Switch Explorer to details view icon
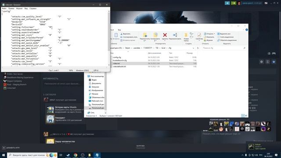Viewport: 281px width, 158px height. point(243,116)
